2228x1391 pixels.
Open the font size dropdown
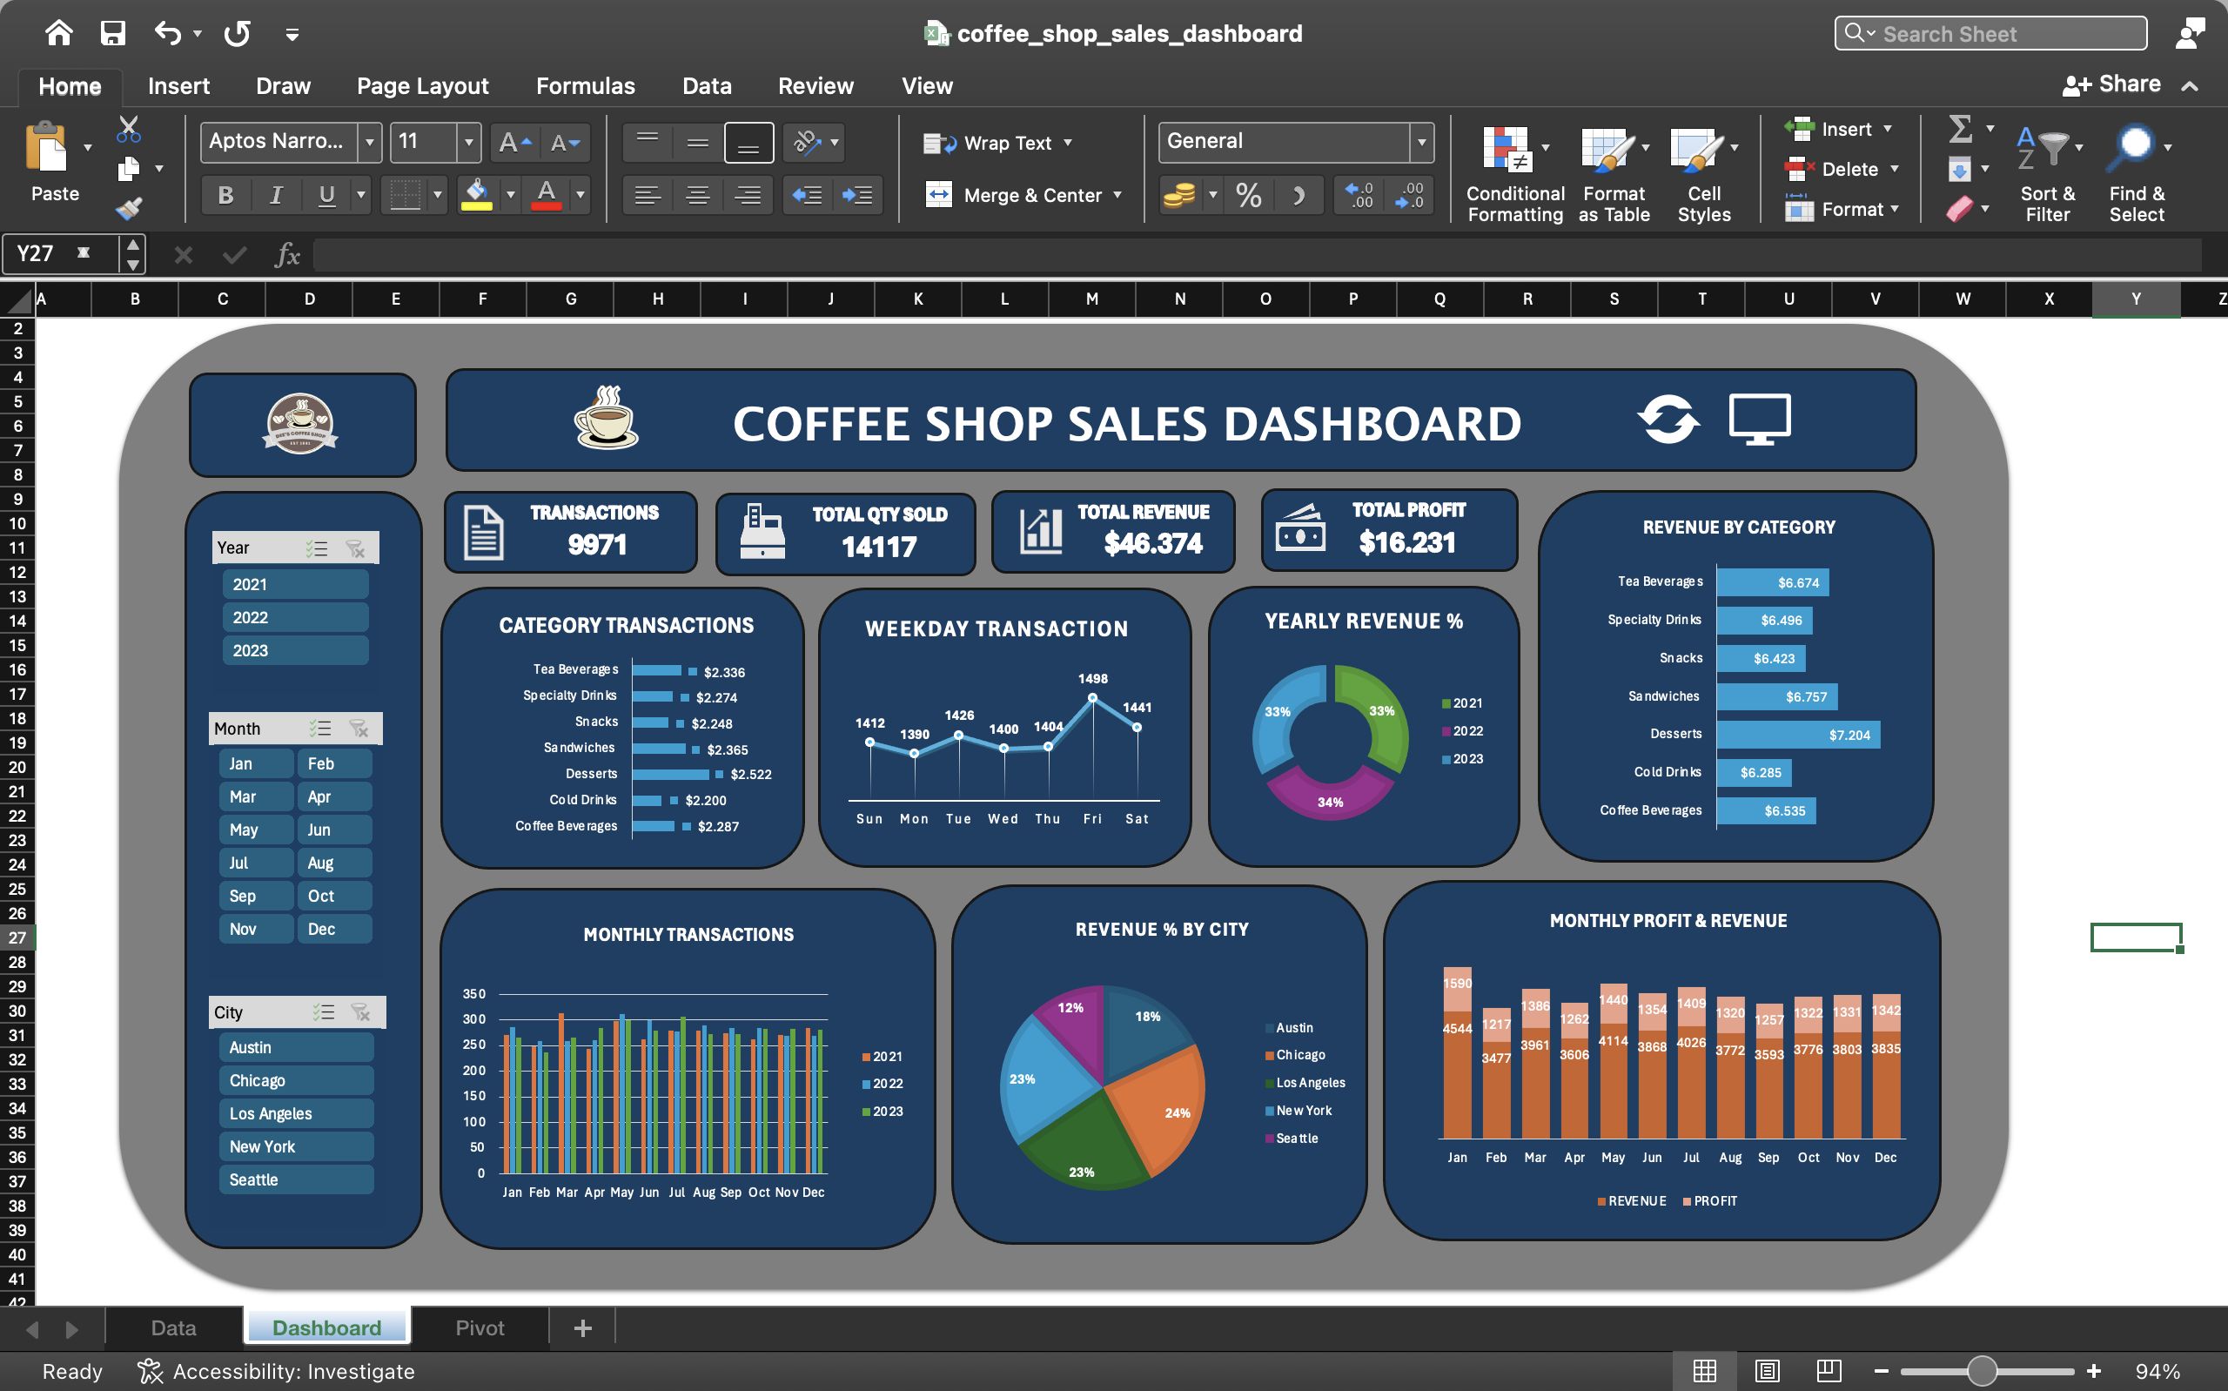[469, 143]
